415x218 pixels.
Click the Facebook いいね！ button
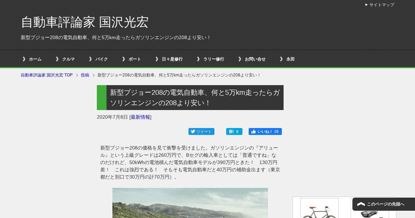pos(265,131)
